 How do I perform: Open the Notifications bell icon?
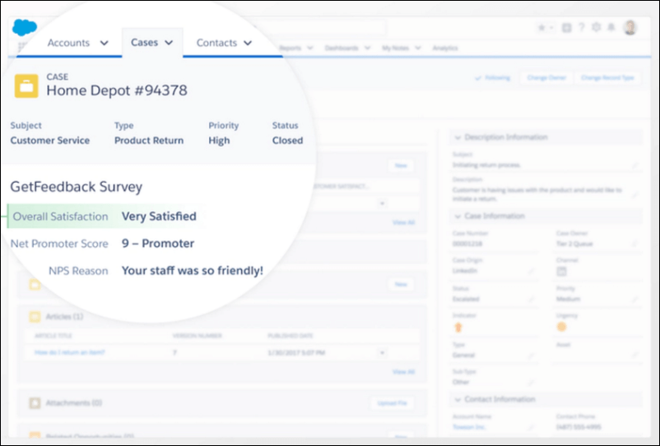[611, 28]
